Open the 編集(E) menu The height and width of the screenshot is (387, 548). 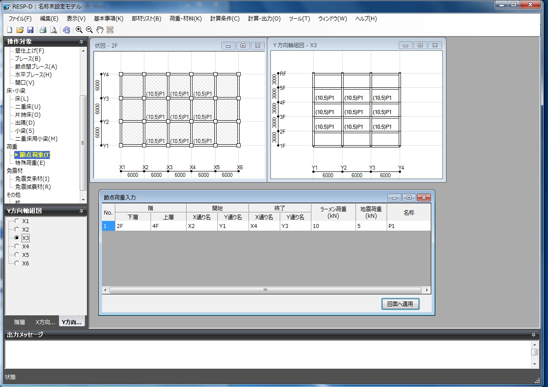[x=49, y=19]
